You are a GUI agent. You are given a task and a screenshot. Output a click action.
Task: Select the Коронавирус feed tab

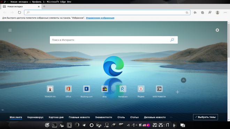tap(35, 117)
